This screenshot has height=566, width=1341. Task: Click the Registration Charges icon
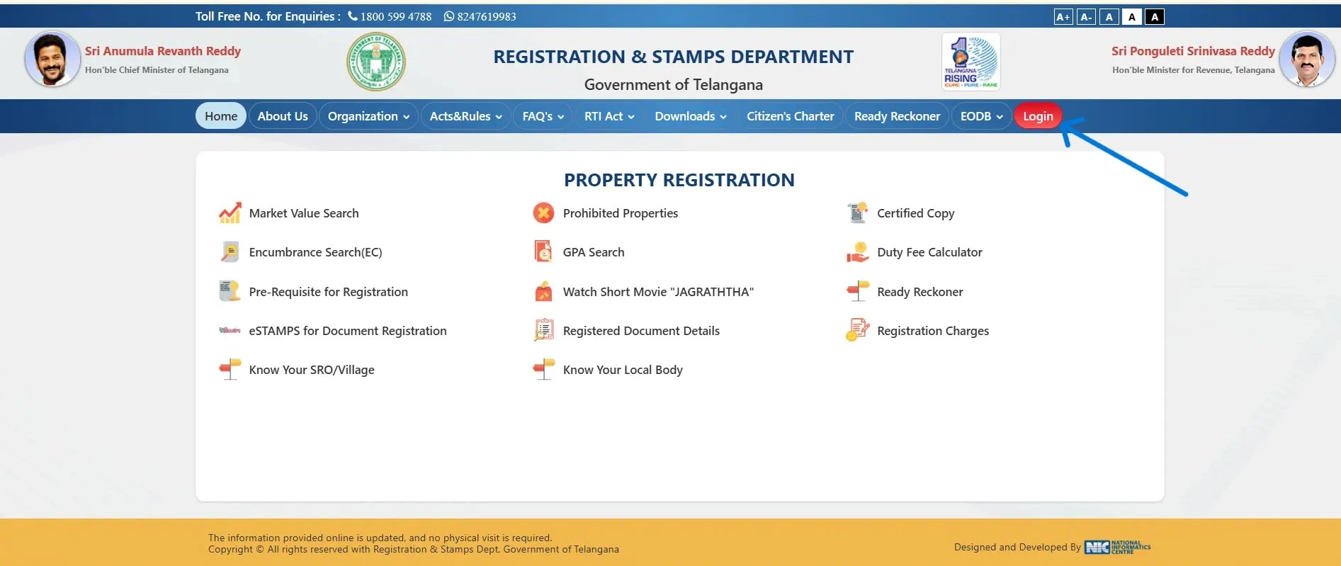(x=857, y=330)
